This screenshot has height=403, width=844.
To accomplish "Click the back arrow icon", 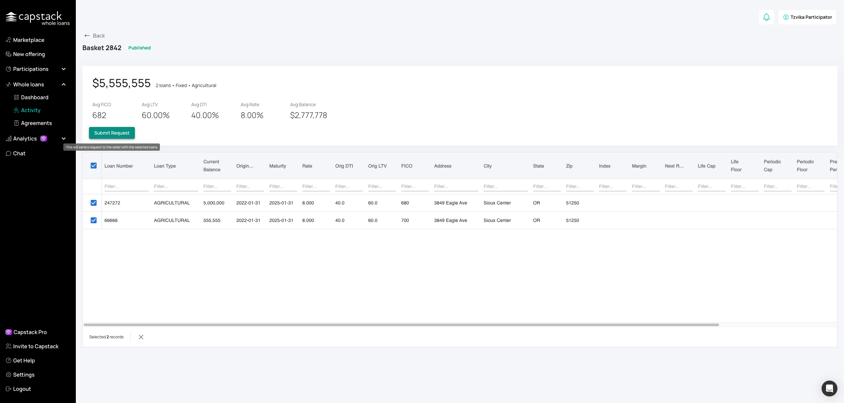I will pyautogui.click(x=87, y=36).
